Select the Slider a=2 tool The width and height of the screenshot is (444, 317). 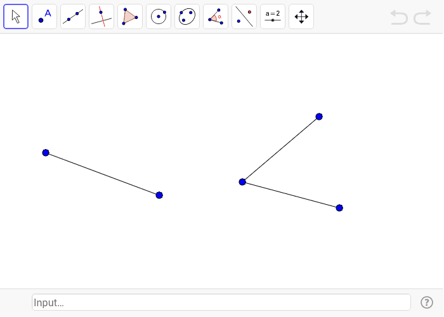point(273,16)
